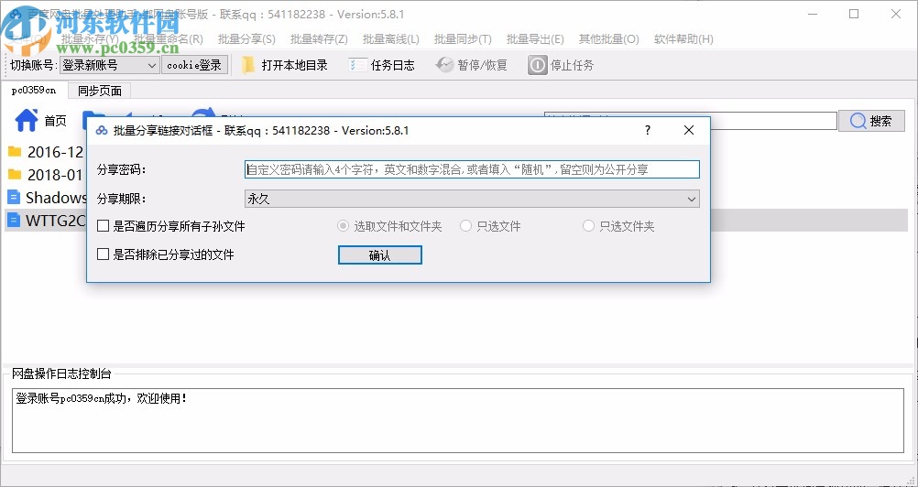The height and width of the screenshot is (487, 918).
Task: Click the 停止任务 stop task icon
Action: click(x=538, y=65)
